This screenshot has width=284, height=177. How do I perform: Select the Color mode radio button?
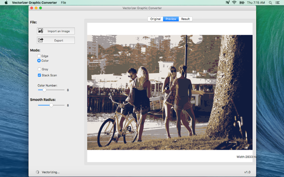[x=39, y=61]
